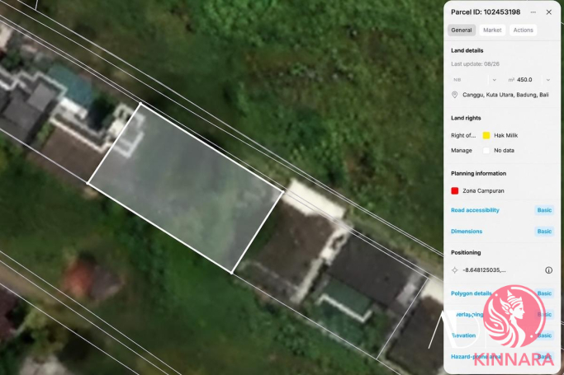Open the Polygon details link
This screenshot has width=564, height=375.
[x=472, y=293]
